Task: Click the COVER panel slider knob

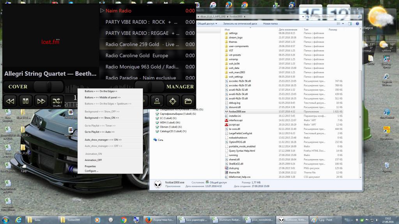Action: point(48,86)
